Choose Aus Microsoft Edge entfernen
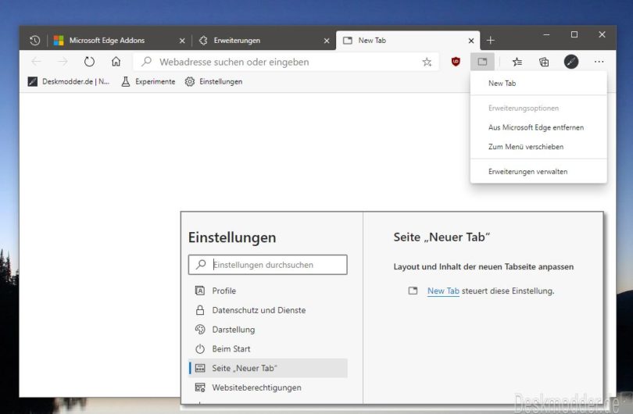 (538, 127)
